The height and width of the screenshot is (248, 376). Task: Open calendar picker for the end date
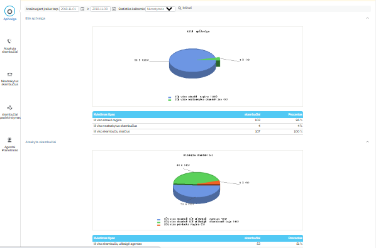click(114, 9)
